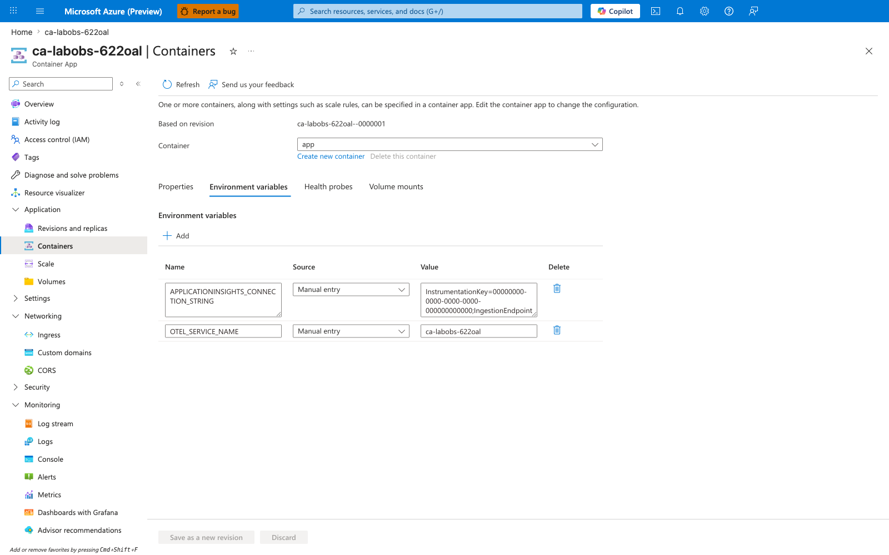Open the Azure portal hamburger menu

tap(40, 11)
